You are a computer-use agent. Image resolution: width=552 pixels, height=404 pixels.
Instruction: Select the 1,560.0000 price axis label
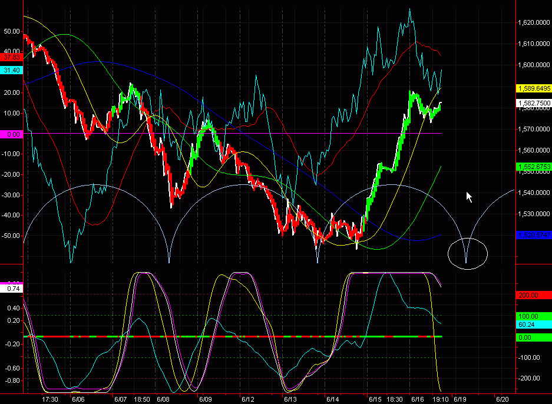tap(534, 150)
